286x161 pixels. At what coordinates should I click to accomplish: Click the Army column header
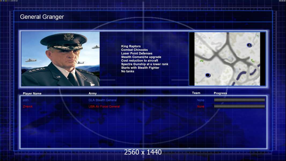(93, 93)
